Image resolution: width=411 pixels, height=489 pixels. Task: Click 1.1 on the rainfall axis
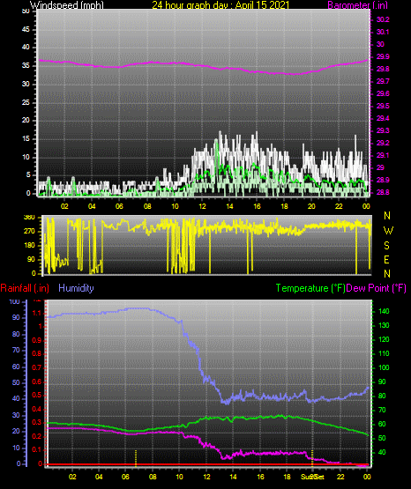pos(37,313)
